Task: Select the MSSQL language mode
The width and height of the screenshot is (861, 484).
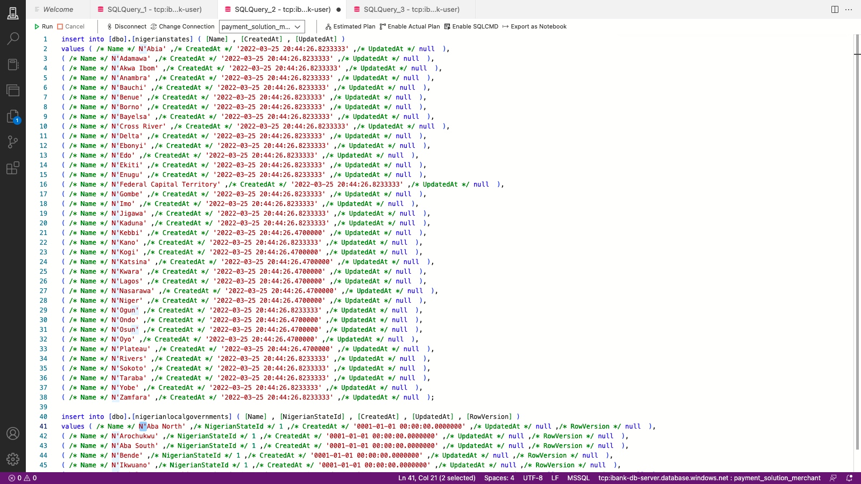Action: pos(578,478)
